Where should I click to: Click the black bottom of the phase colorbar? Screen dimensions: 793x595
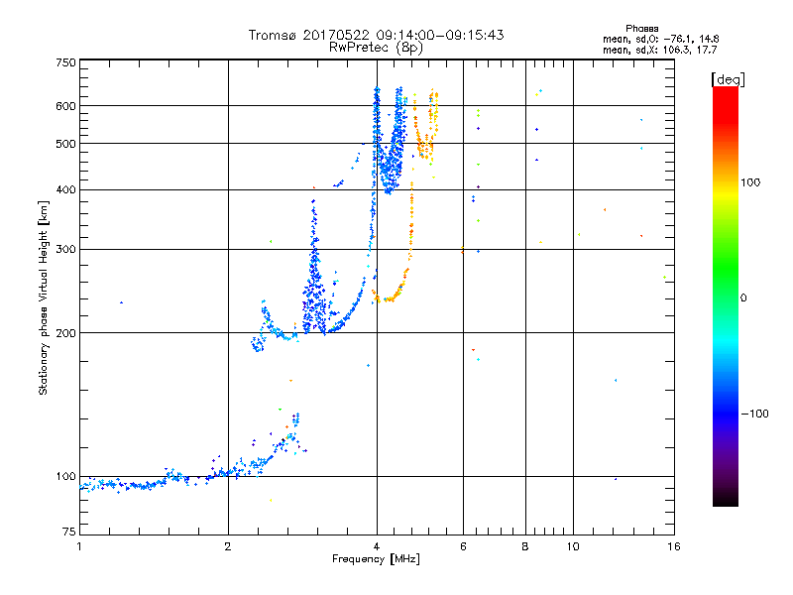[x=726, y=499]
